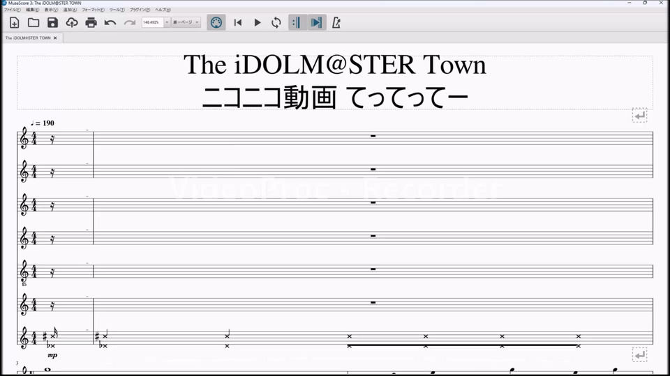Undo the last action
Viewport: 670px width, 376px height.
(110, 22)
